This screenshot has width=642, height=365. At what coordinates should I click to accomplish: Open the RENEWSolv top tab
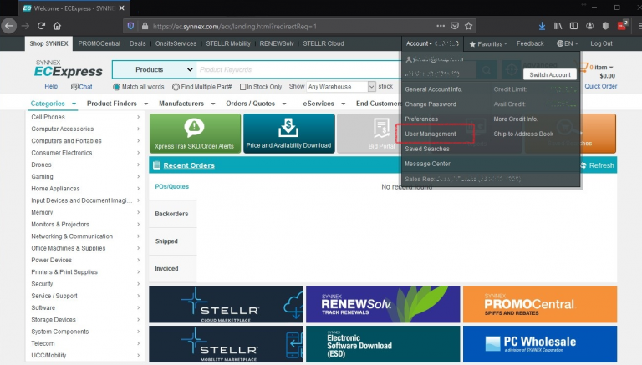(277, 43)
